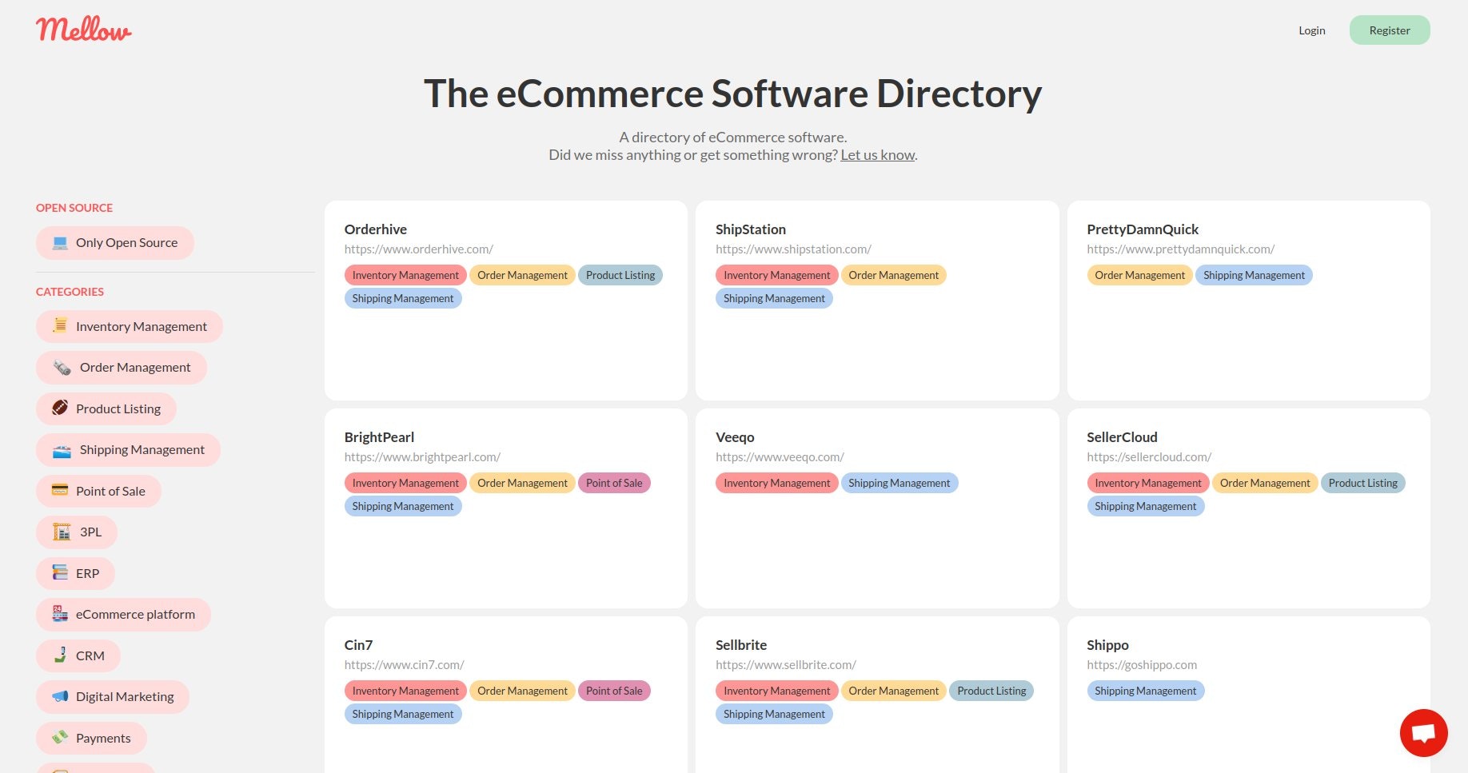Click PrettyDamnQuick's Shipping Management tag
1468x773 pixels.
pyautogui.click(x=1254, y=275)
